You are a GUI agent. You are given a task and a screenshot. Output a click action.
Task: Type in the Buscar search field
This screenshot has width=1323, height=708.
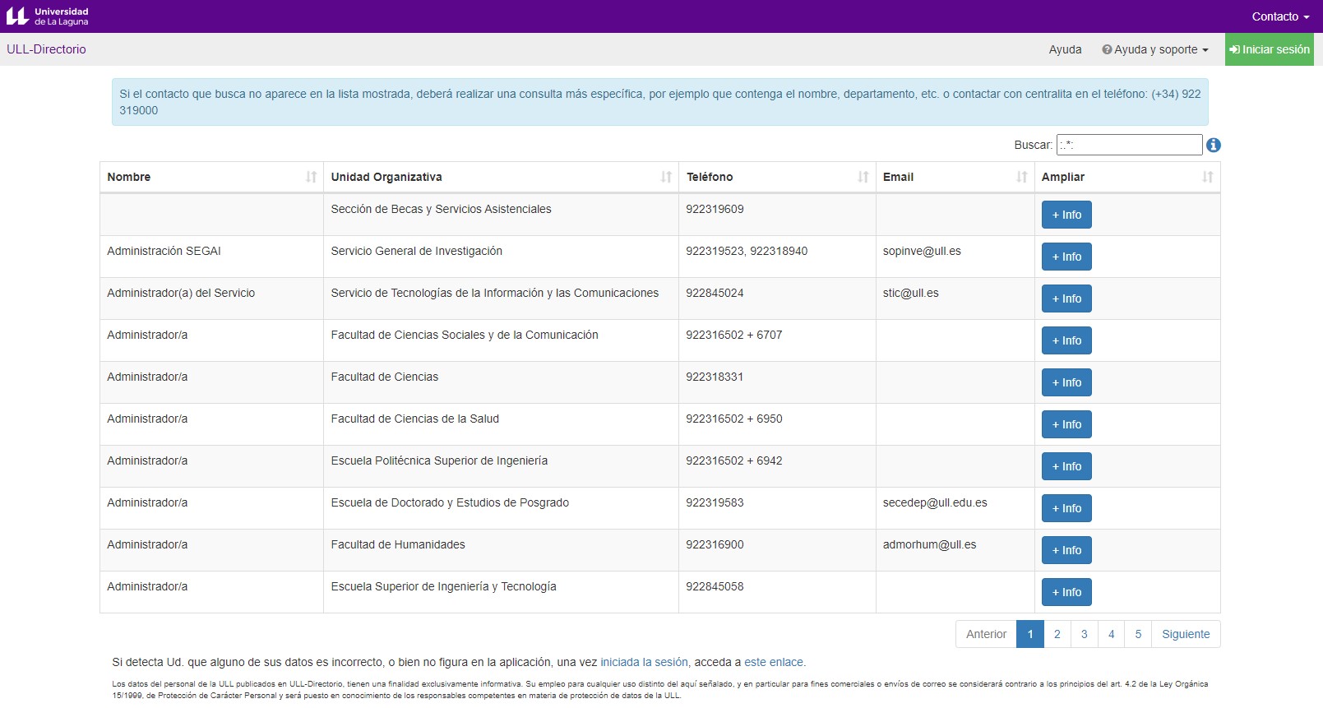point(1129,145)
